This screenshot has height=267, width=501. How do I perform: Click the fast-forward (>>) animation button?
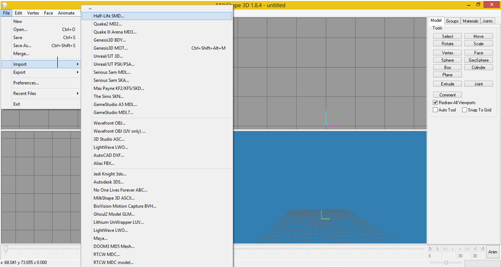467,249
